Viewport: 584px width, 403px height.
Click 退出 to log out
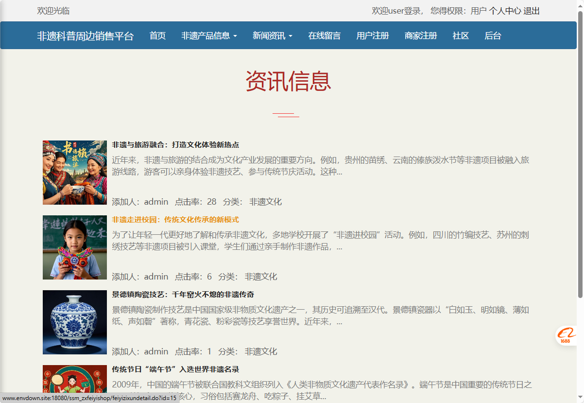(532, 11)
